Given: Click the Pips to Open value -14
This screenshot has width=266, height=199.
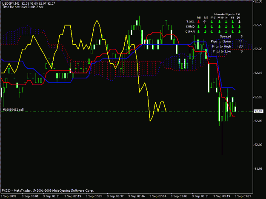Looking at the screenshot, I should point(240,42).
